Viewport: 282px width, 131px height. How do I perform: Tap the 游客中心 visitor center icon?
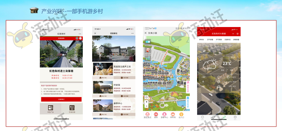pyautogui.click(x=164, y=114)
